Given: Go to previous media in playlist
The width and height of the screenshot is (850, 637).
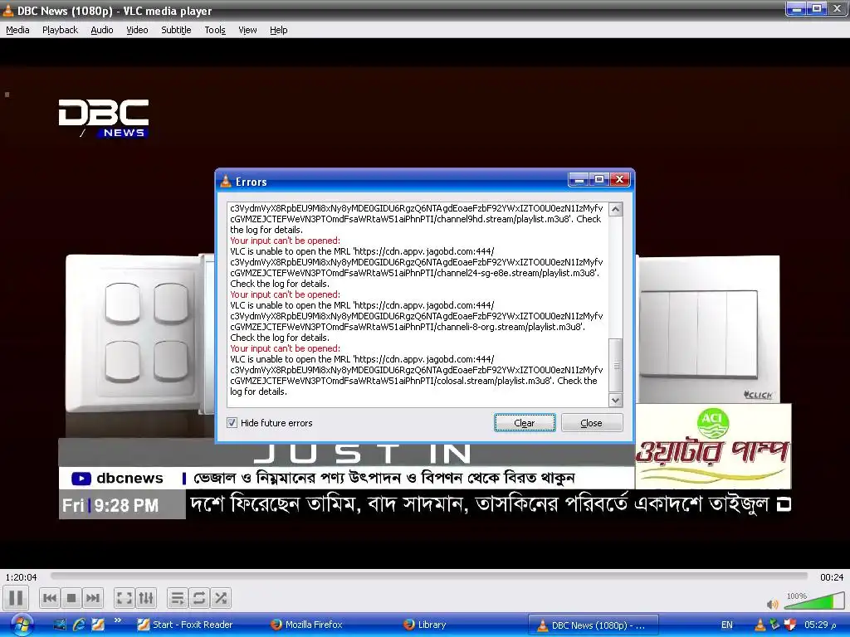Looking at the screenshot, I should [x=49, y=598].
